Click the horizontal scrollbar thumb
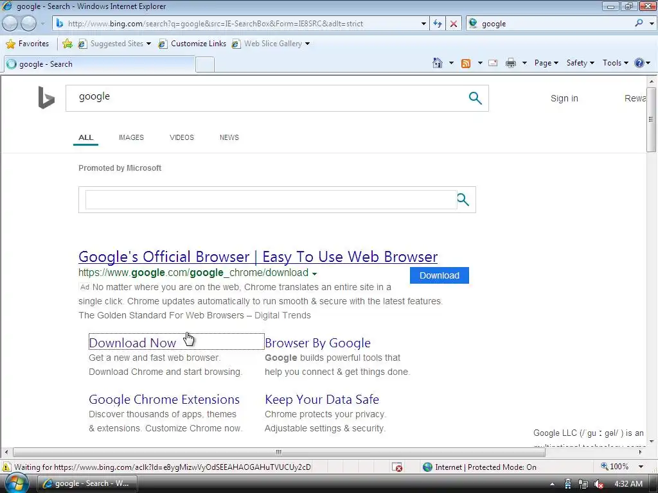This screenshot has width=658, height=493. (279, 453)
